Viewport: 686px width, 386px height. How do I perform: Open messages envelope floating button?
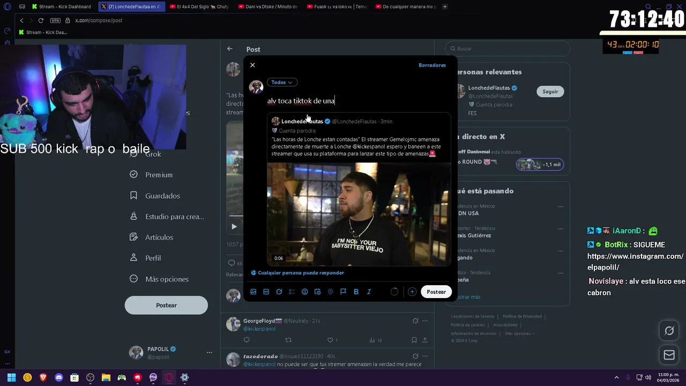[669, 355]
